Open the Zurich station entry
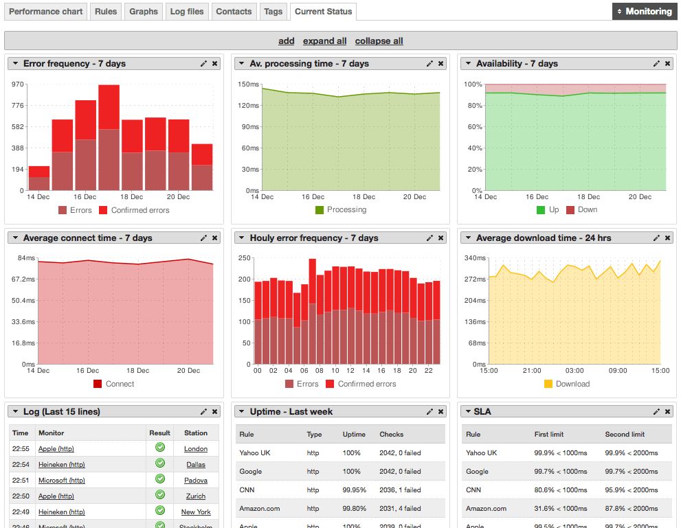Viewport: 681px width, 528px height. [x=195, y=496]
